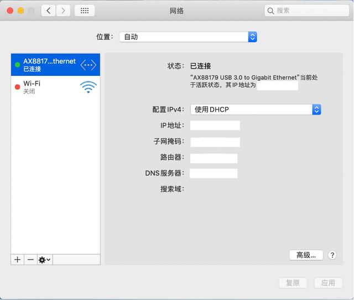Click the 应用 apply button
Screen dimensions: 354x300
328,283
